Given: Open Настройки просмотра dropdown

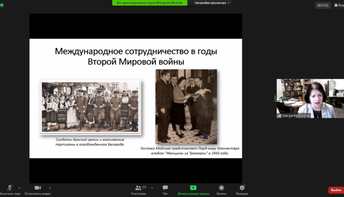Looking at the screenshot, I should pyautogui.click(x=212, y=3).
